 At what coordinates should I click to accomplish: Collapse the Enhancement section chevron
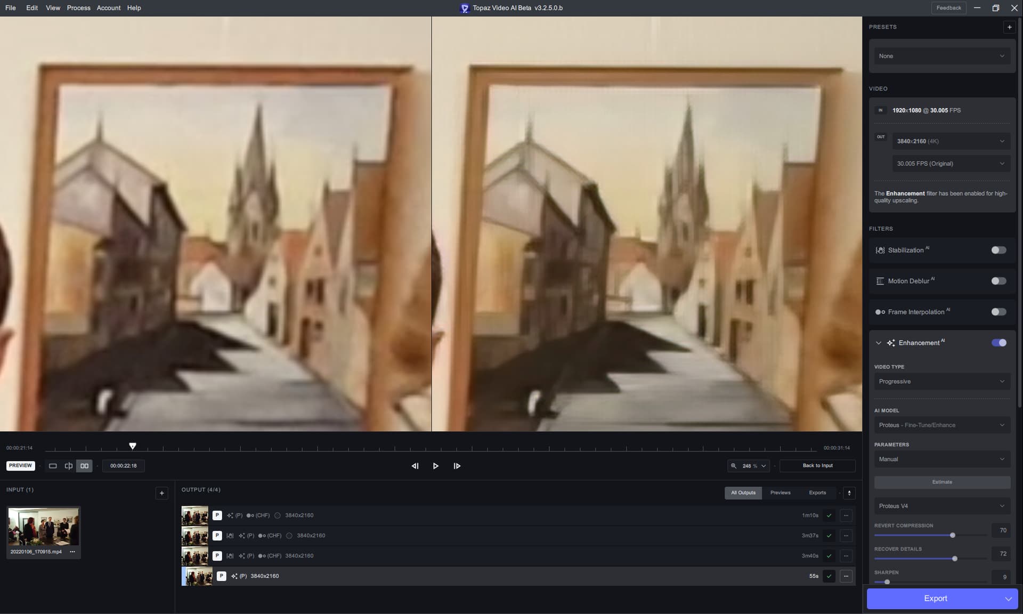point(879,343)
